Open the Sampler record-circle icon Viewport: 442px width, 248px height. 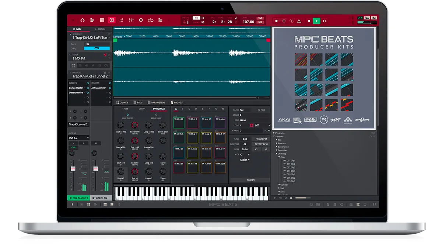(x=141, y=20)
